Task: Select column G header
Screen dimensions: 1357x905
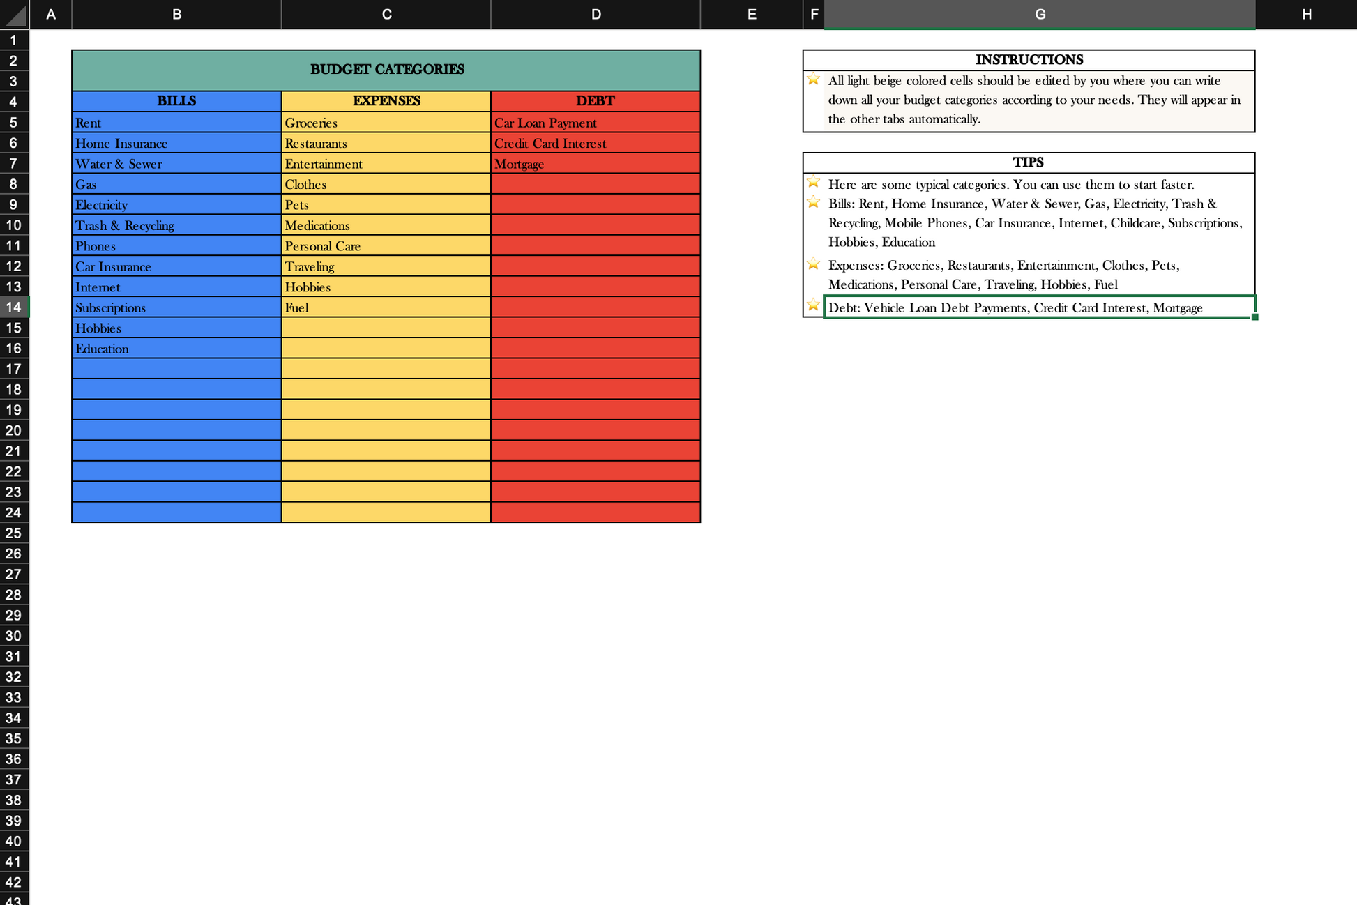Action: tap(1040, 14)
